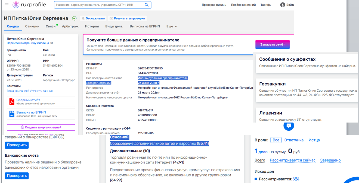Image resolution: width=359 pixels, height=183 pixels.
Task: Switch to the Связи tab
Action: (x=51, y=26)
